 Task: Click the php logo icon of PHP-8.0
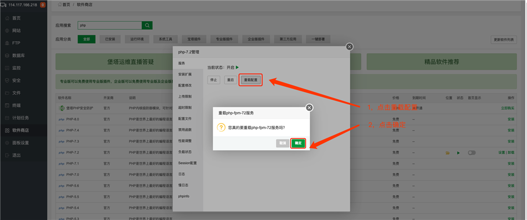click(62, 119)
